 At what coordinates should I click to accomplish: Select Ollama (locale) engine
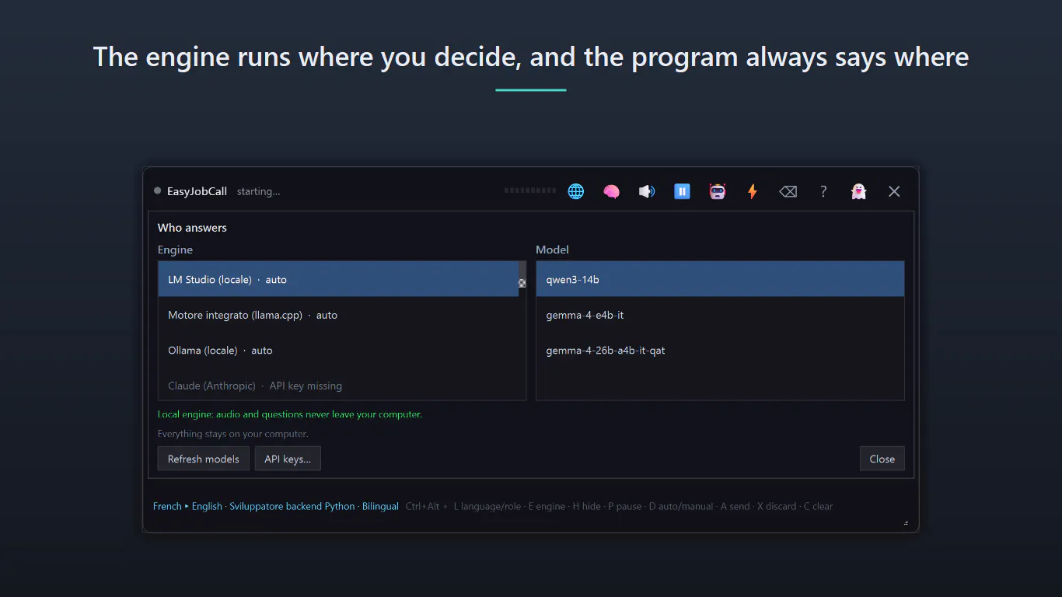click(338, 351)
